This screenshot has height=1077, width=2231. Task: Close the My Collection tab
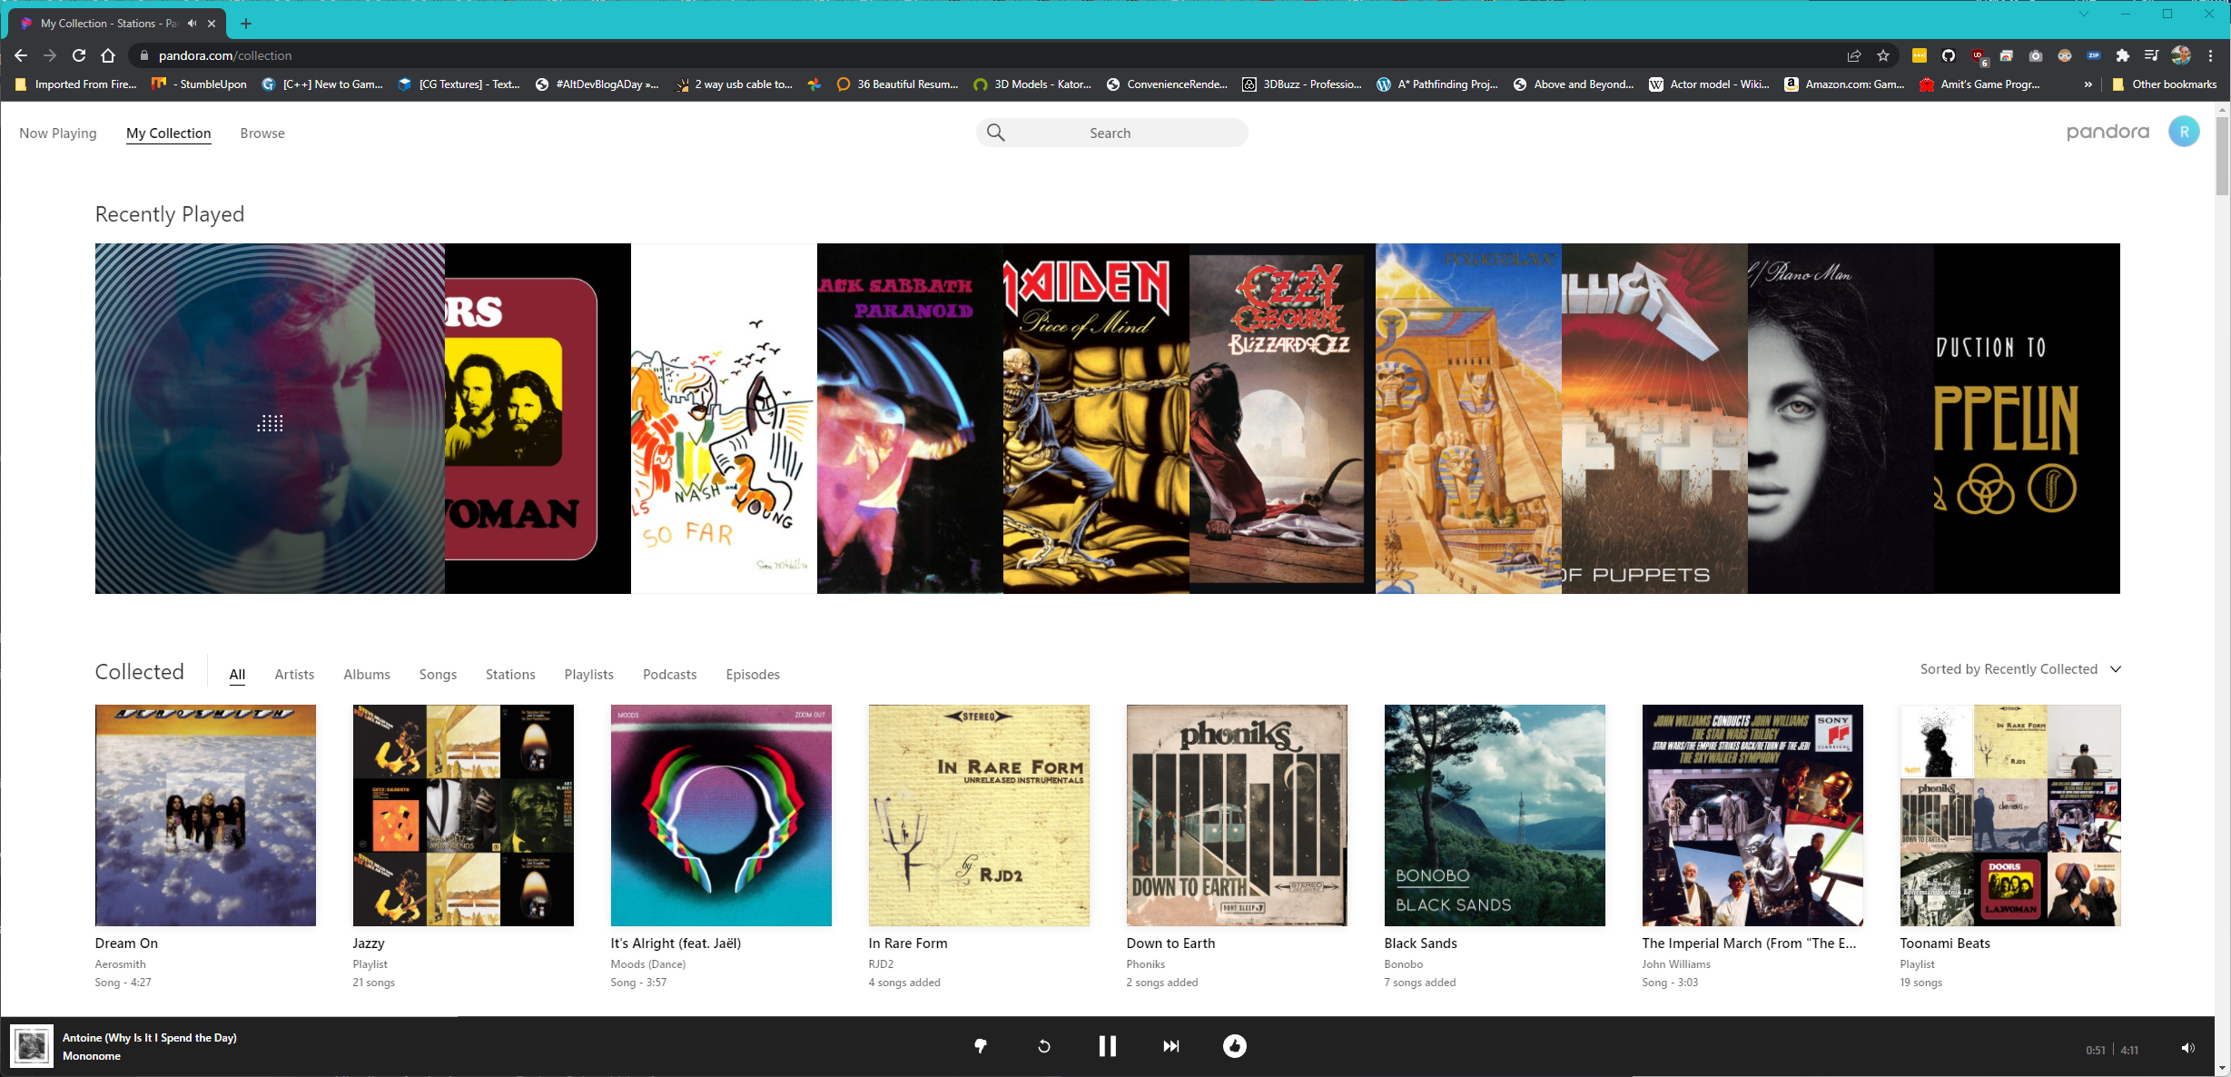212,24
